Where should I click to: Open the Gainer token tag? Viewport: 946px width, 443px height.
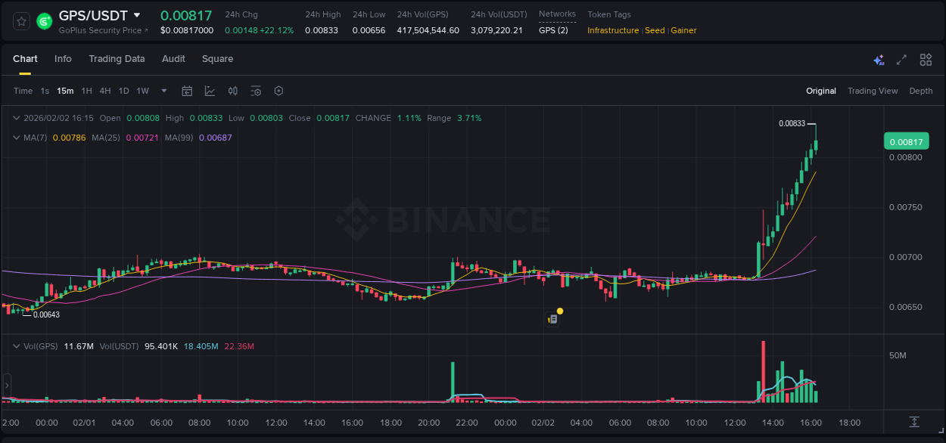click(683, 30)
